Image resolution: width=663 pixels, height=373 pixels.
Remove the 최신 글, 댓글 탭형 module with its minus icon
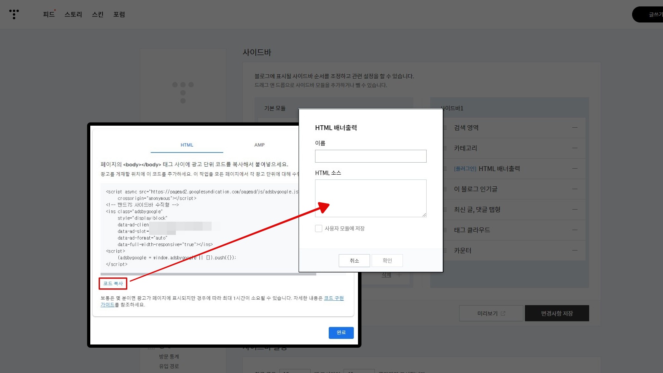click(x=575, y=210)
